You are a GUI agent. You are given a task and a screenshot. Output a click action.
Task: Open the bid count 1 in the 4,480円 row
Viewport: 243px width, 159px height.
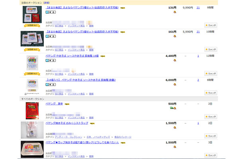198,56
